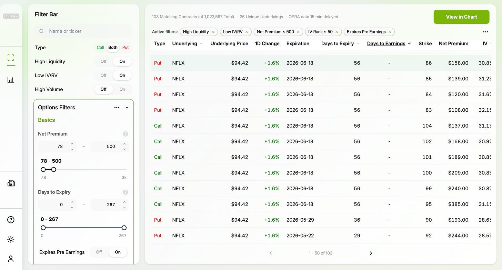Image resolution: width=502 pixels, height=270 pixels.
Task: Click the Days to Expiry slider right handle
Action: click(x=124, y=228)
